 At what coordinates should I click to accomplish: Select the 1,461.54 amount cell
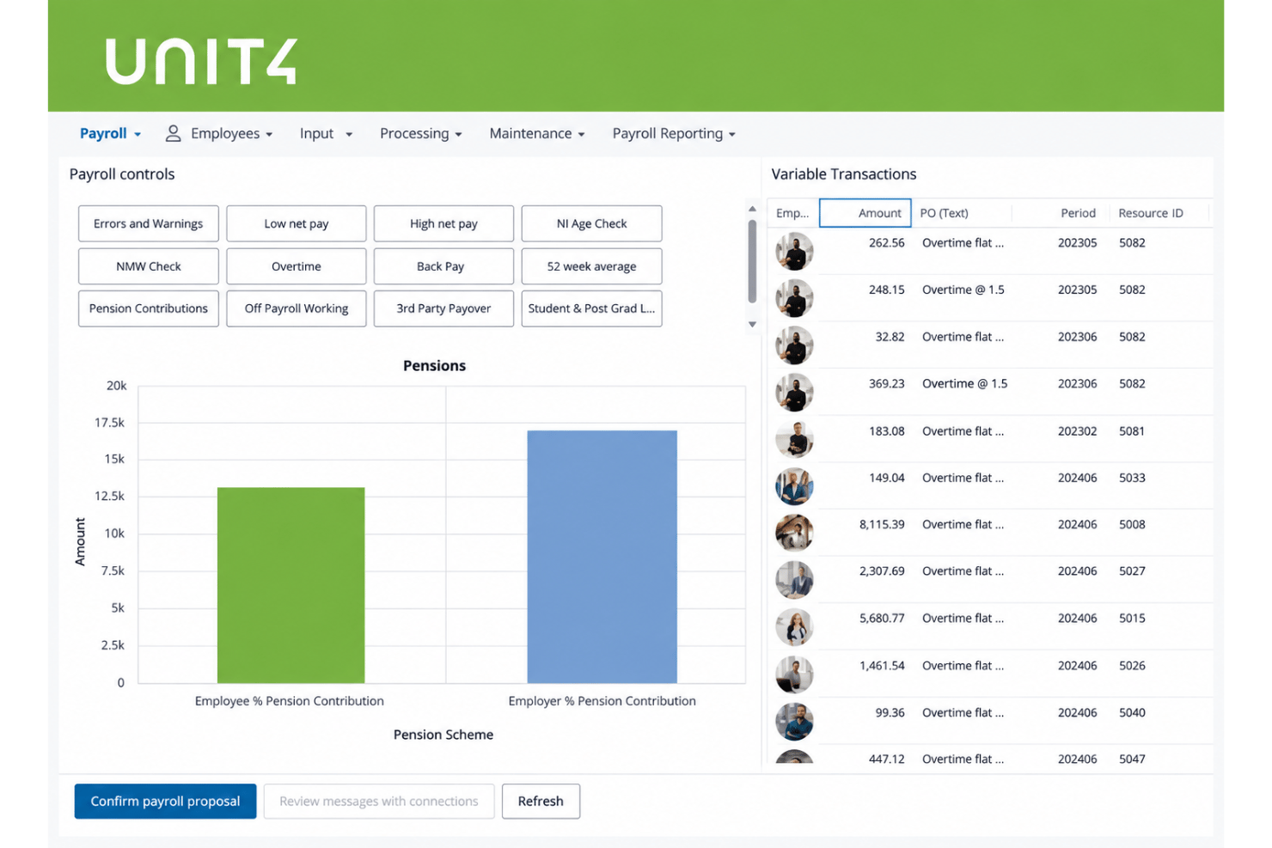(882, 665)
